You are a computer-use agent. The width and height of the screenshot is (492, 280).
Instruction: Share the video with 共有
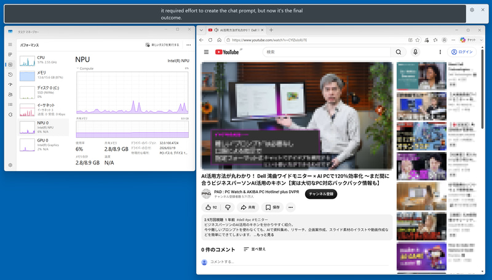point(248,207)
